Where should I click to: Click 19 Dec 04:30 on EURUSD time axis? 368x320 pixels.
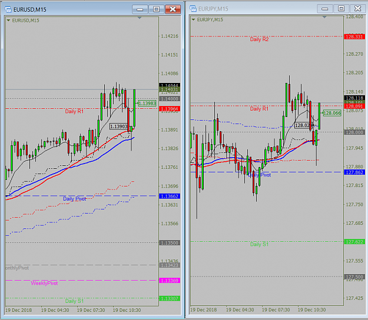(55, 310)
